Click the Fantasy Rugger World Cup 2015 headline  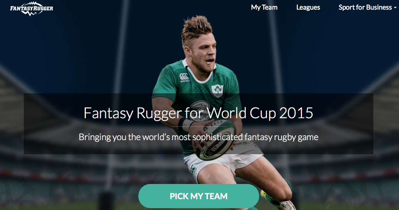199,113
